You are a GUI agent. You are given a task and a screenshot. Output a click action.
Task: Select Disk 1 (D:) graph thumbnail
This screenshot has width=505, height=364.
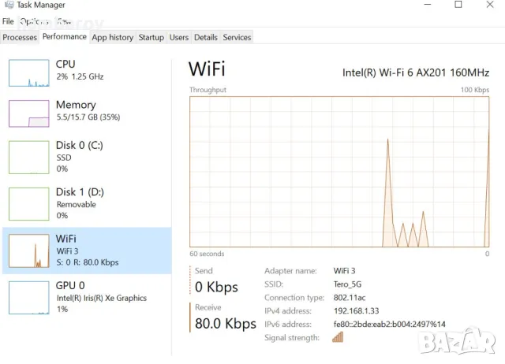tap(29, 203)
